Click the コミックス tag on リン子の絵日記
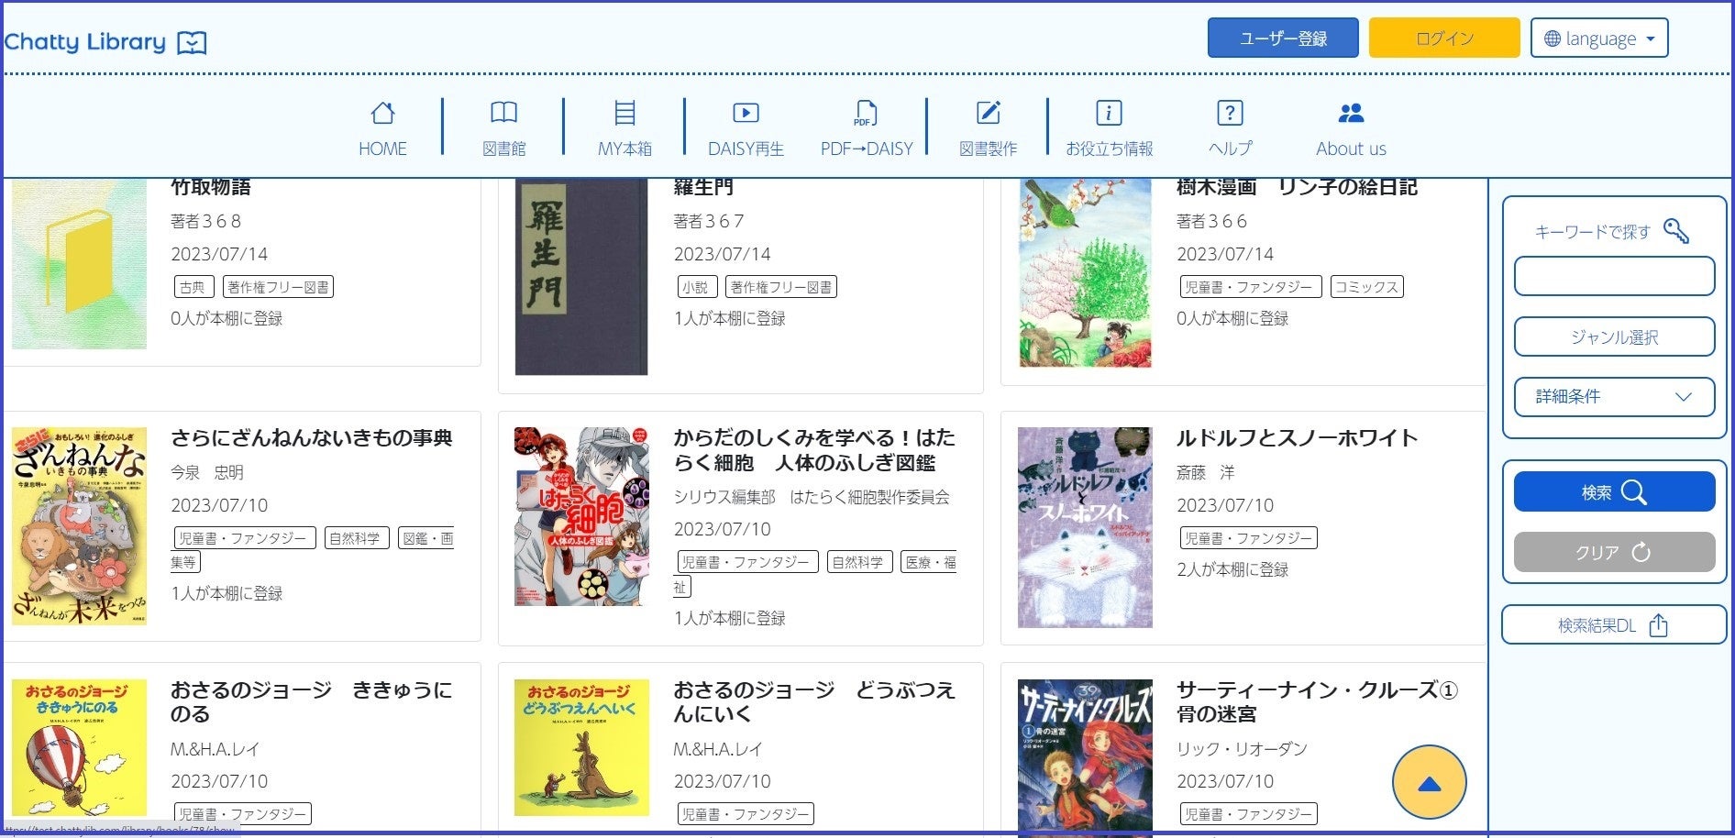Screen dimensions: 1735x838 point(1366,287)
